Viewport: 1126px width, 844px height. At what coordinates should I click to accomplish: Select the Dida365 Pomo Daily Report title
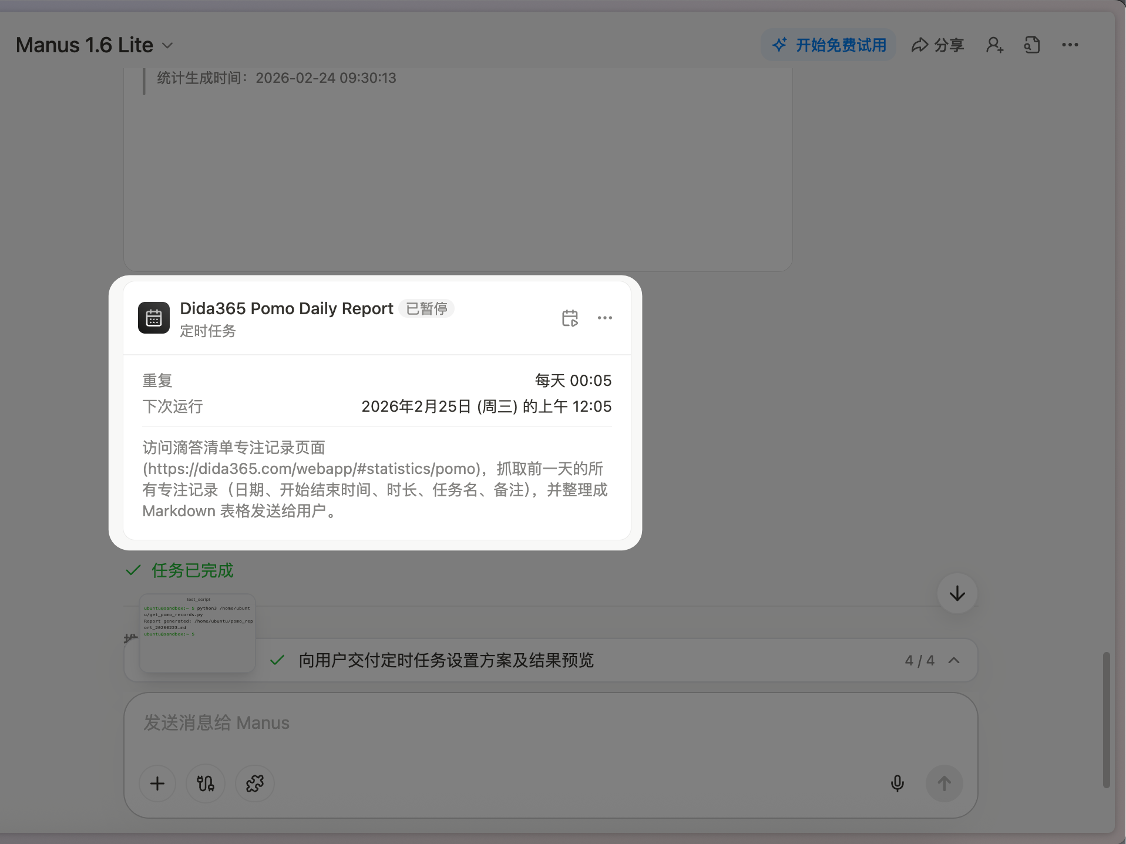click(x=287, y=308)
